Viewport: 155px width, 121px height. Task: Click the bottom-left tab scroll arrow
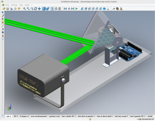[3, 116]
